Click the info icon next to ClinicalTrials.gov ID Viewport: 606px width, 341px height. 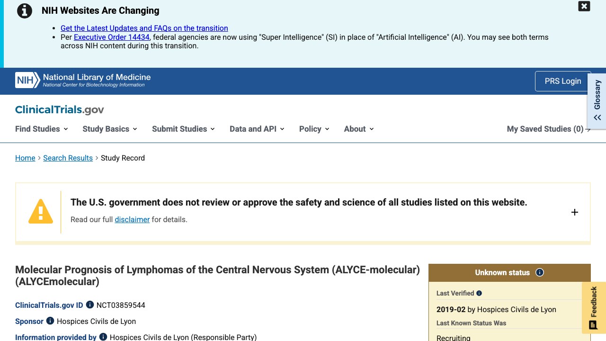[x=90, y=305]
